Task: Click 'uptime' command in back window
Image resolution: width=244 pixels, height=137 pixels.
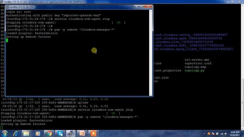Action: pos(83,103)
